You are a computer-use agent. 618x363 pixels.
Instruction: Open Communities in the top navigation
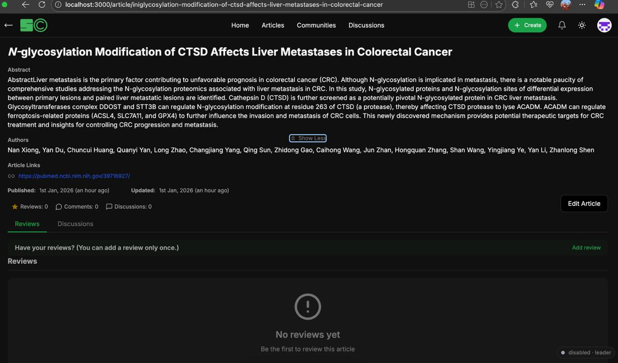click(316, 25)
